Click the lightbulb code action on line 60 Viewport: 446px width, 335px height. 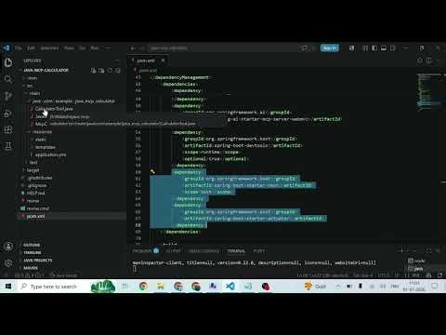152,171
